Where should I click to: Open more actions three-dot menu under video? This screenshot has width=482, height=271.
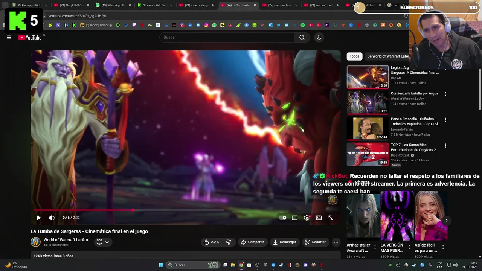(336, 242)
